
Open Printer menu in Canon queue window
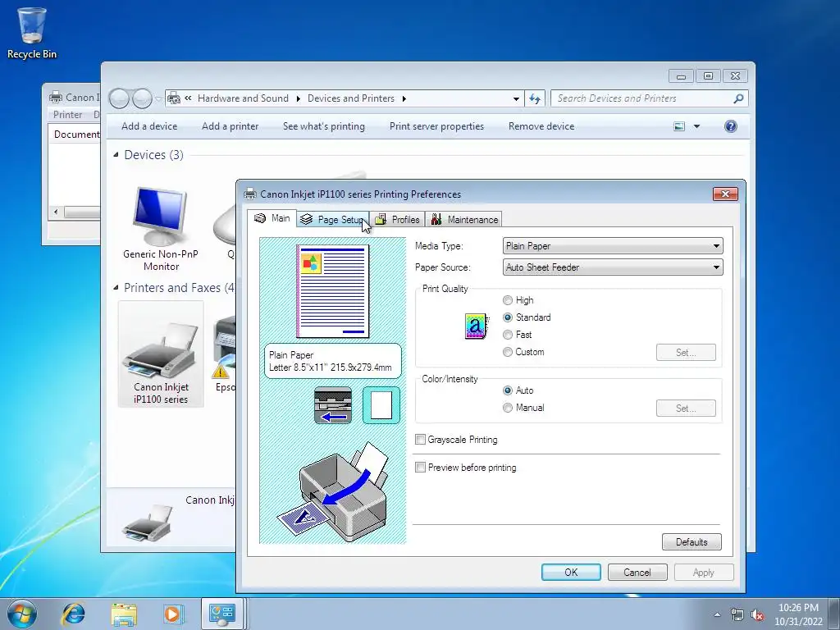click(x=67, y=115)
